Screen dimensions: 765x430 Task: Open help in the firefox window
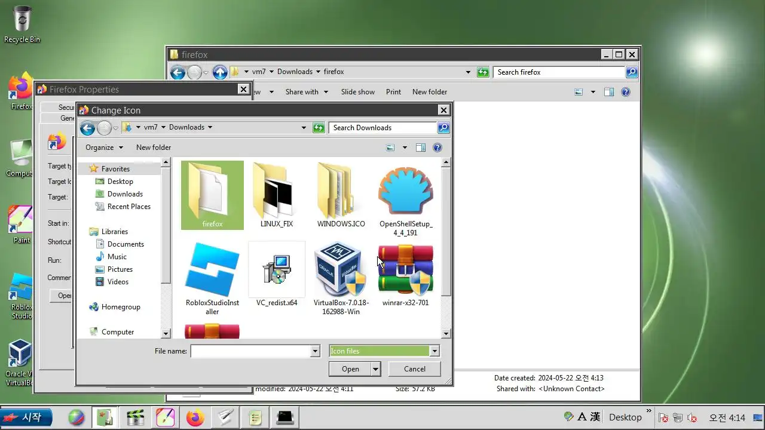[x=625, y=92]
